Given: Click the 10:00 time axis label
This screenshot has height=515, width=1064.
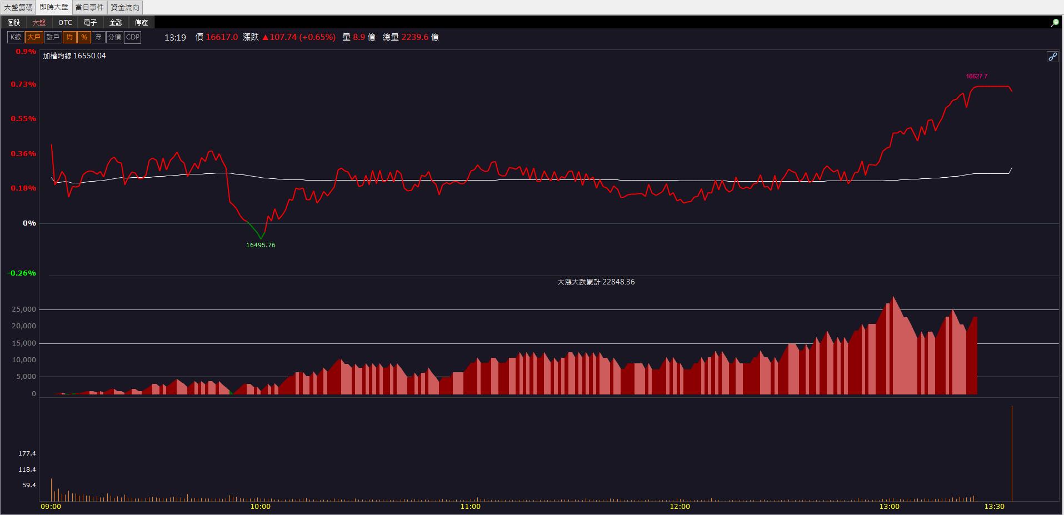Looking at the screenshot, I should click(261, 507).
